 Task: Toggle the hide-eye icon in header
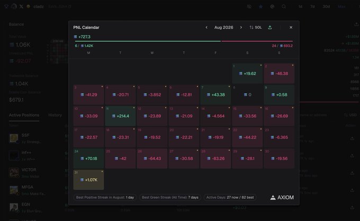pyautogui.click(x=249, y=6)
